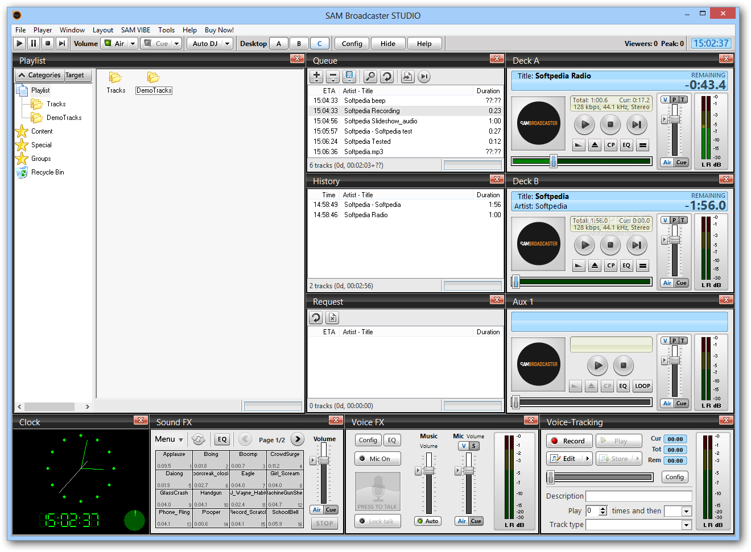Open the EQ for Deck A

coord(626,145)
